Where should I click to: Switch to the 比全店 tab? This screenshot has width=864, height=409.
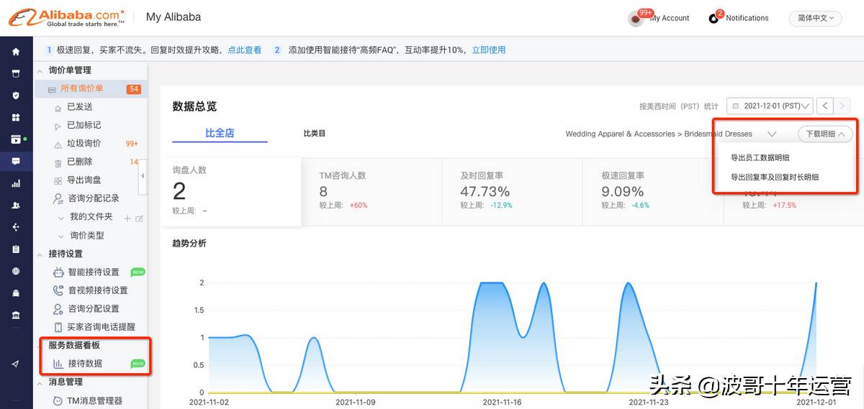click(220, 133)
